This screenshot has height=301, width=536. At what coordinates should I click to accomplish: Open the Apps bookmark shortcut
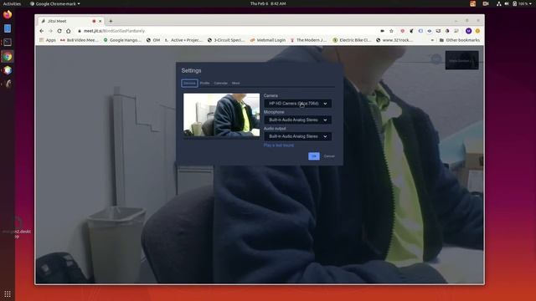pos(48,40)
